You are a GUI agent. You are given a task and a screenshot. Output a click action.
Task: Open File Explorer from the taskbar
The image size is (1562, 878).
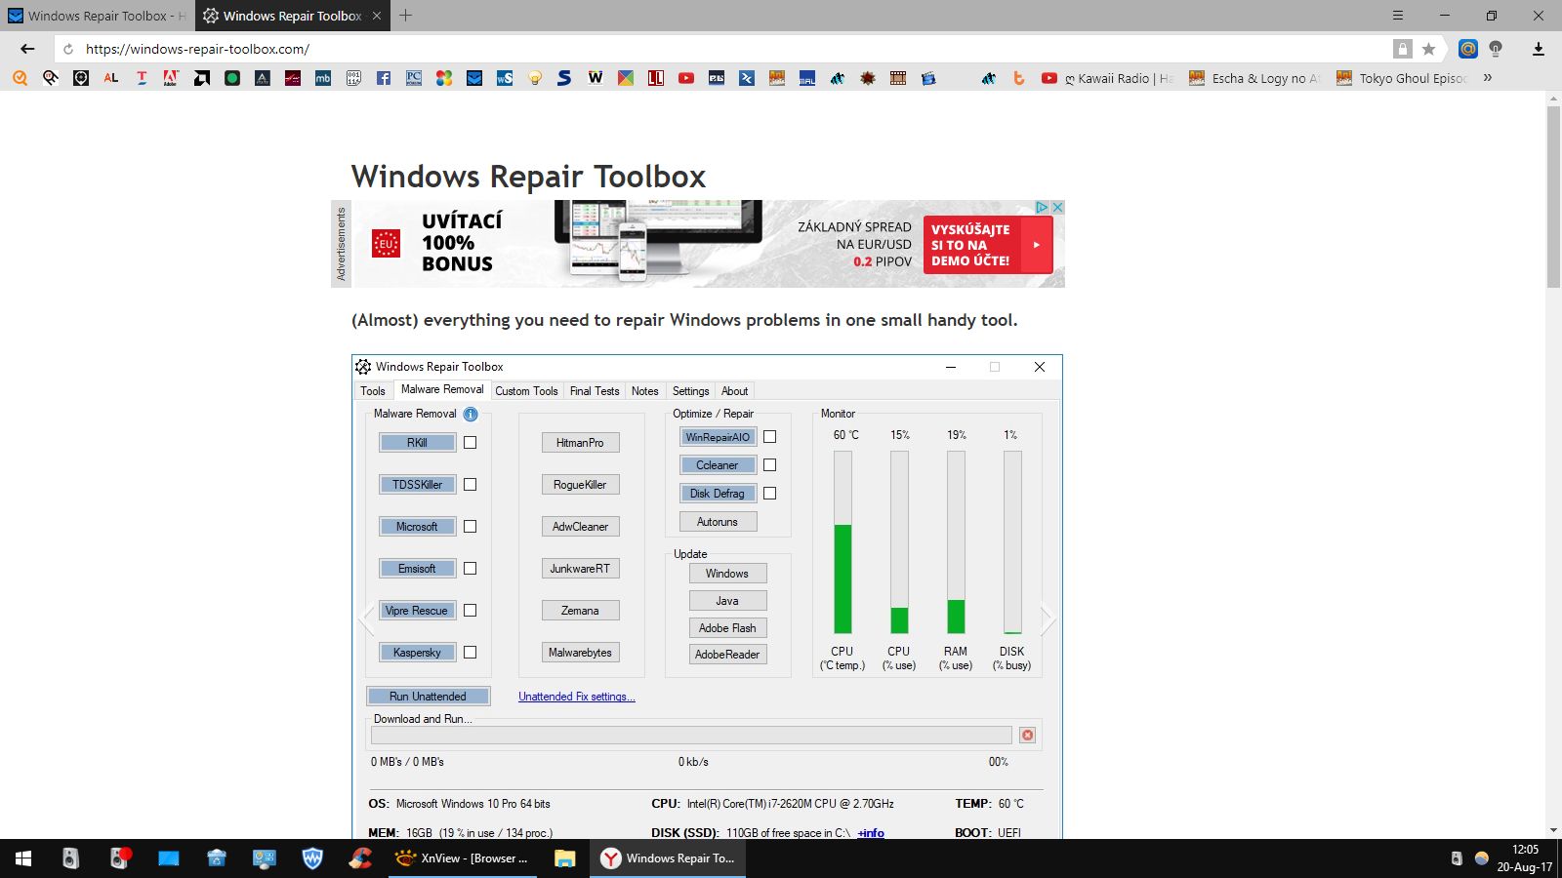(564, 858)
